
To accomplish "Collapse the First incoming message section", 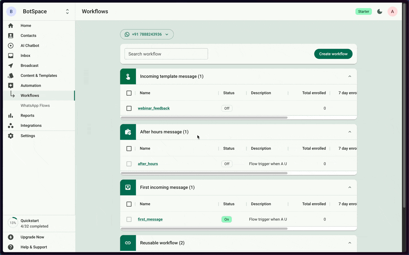I will [350, 188].
